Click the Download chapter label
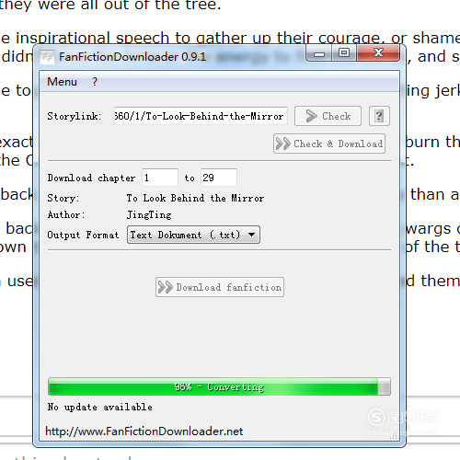The width and height of the screenshot is (460, 460). (91, 178)
